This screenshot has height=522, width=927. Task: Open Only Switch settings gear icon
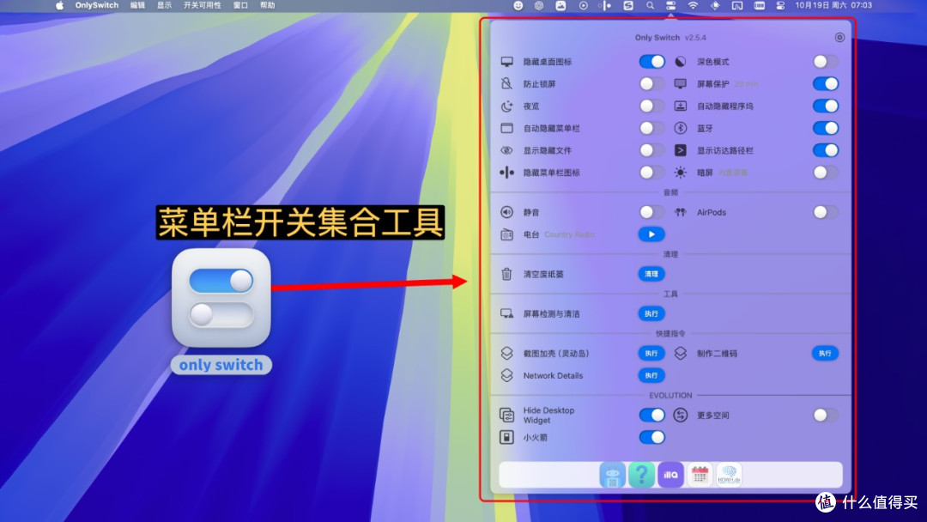839,37
